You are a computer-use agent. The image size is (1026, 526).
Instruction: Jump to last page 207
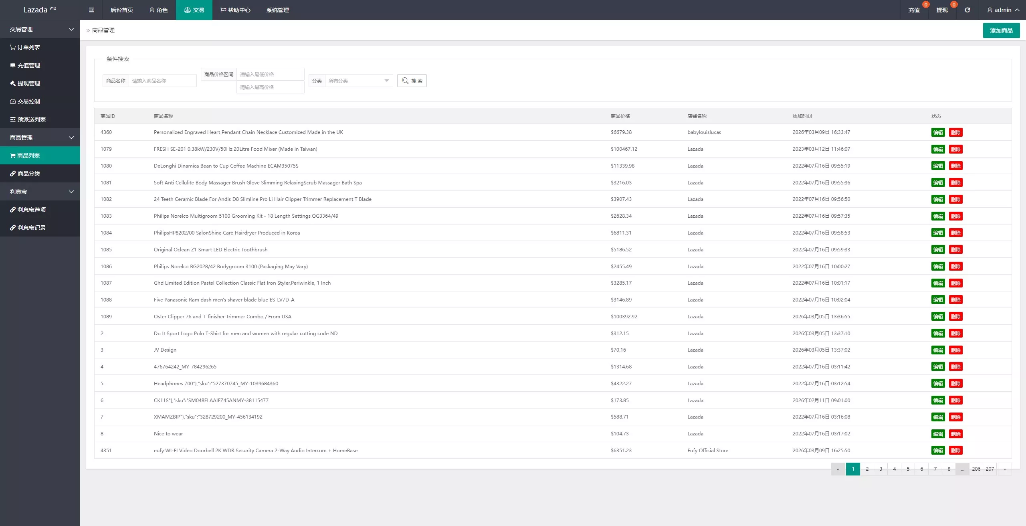click(990, 469)
